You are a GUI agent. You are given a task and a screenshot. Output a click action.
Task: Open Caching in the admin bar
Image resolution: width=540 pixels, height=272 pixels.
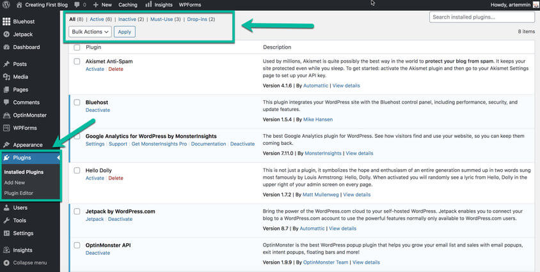pos(128,5)
